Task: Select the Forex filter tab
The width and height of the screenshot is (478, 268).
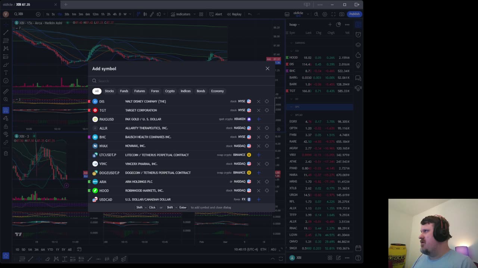Action: tap(155, 91)
